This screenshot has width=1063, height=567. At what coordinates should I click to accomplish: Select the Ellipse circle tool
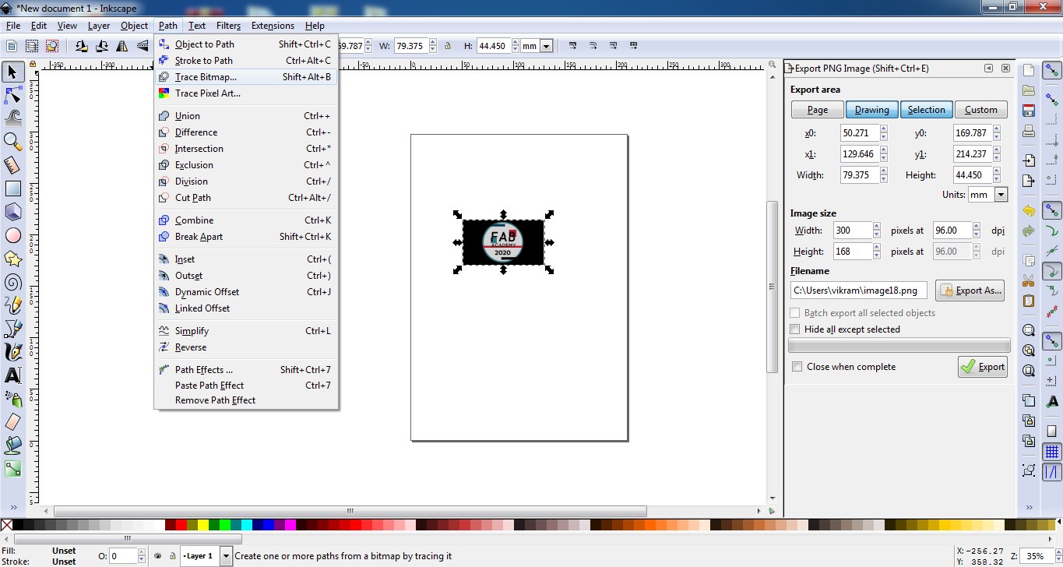(12, 235)
